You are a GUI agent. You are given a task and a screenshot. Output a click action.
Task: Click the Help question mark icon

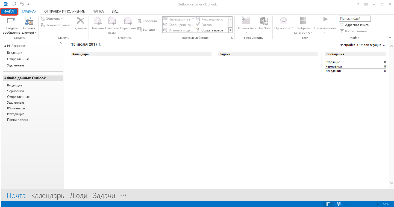[x=358, y=4]
